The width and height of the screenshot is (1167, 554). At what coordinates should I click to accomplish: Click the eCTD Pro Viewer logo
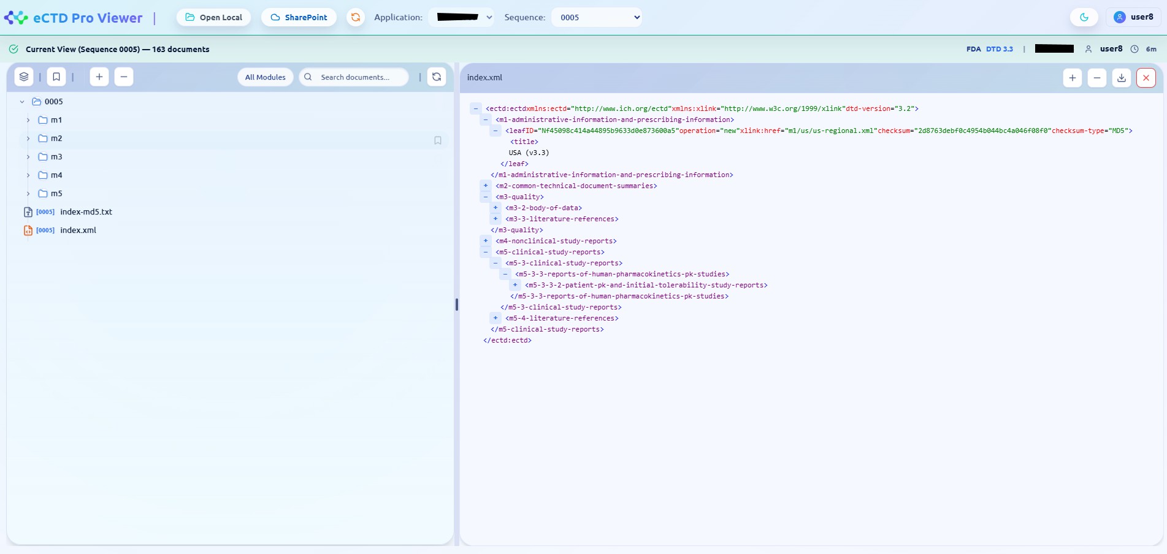(x=74, y=18)
